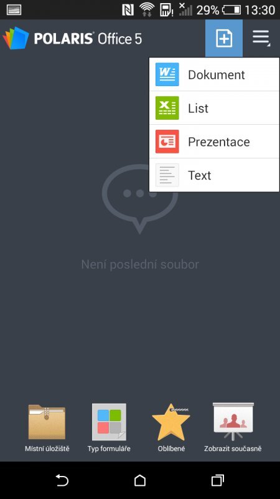Tap the Android home button
Viewport: 280px width, 499px height.
pyautogui.click(x=140, y=480)
